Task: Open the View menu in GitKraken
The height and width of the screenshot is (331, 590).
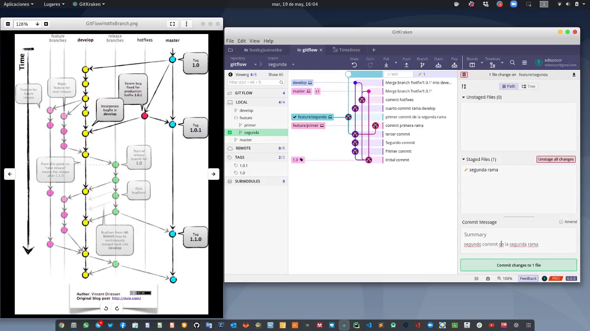Action: pyautogui.click(x=254, y=41)
